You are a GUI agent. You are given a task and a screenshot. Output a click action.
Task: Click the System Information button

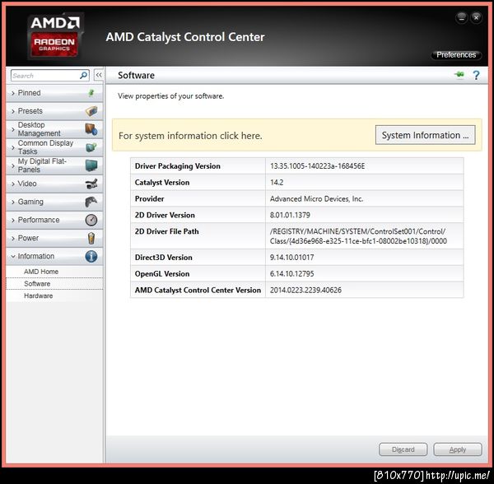[x=426, y=135]
